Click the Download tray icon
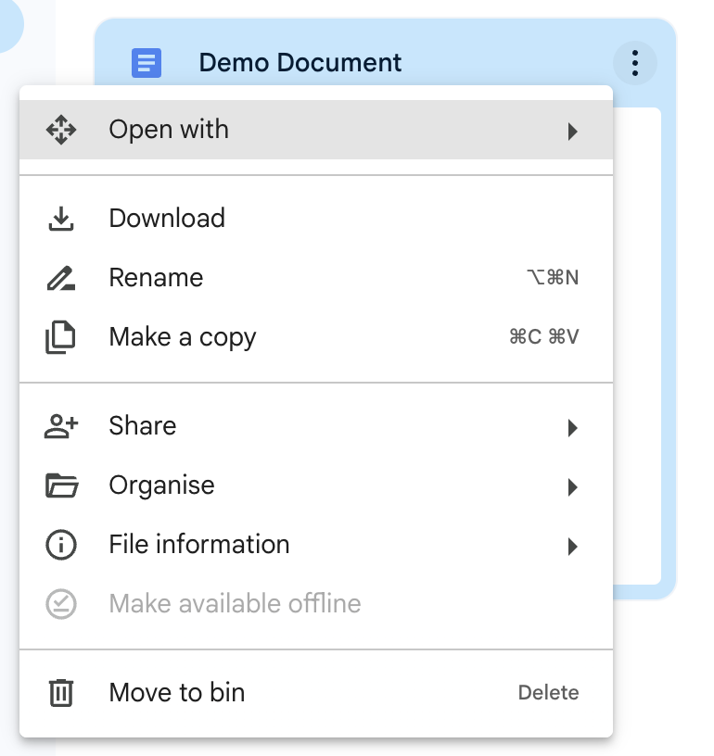This screenshot has width=714, height=756. (61, 219)
